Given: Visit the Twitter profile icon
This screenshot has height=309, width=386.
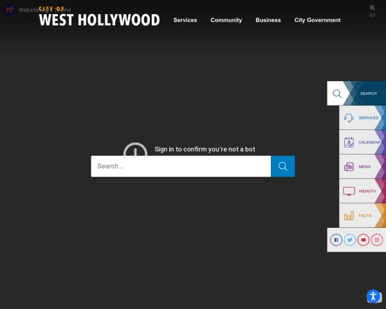Looking at the screenshot, I should [349, 239].
